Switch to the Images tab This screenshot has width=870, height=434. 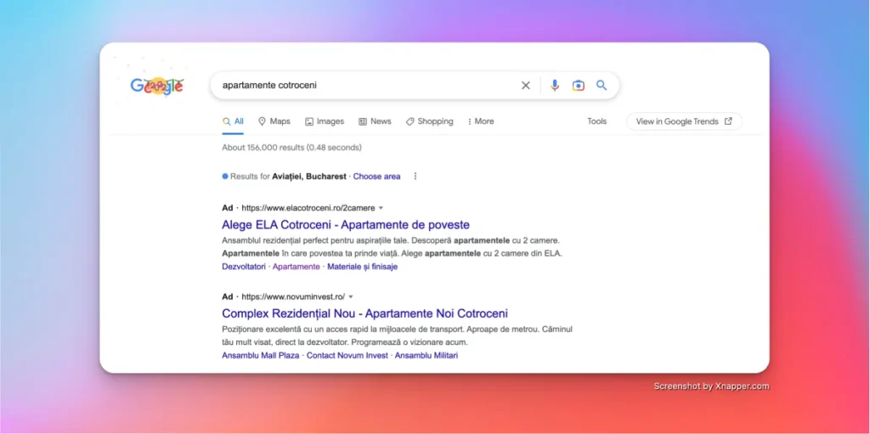(x=325, y=121)
